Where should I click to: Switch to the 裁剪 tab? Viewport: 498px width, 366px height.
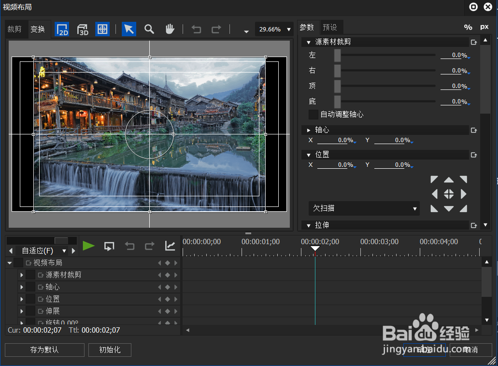point(14,29)
